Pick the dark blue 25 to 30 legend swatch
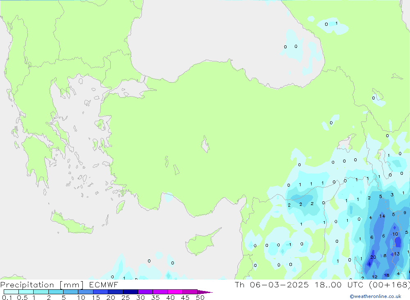410x300 pixels. point(130,292)
